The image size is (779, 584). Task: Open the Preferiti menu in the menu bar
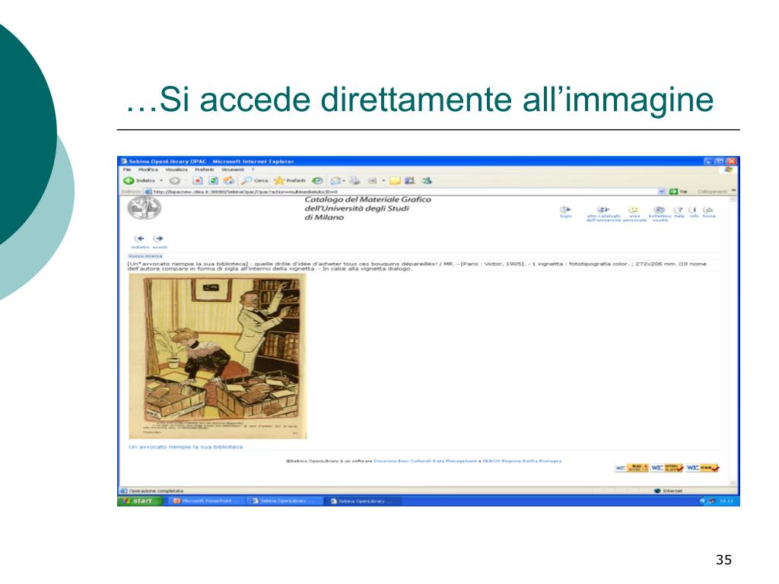pos(204,170)
